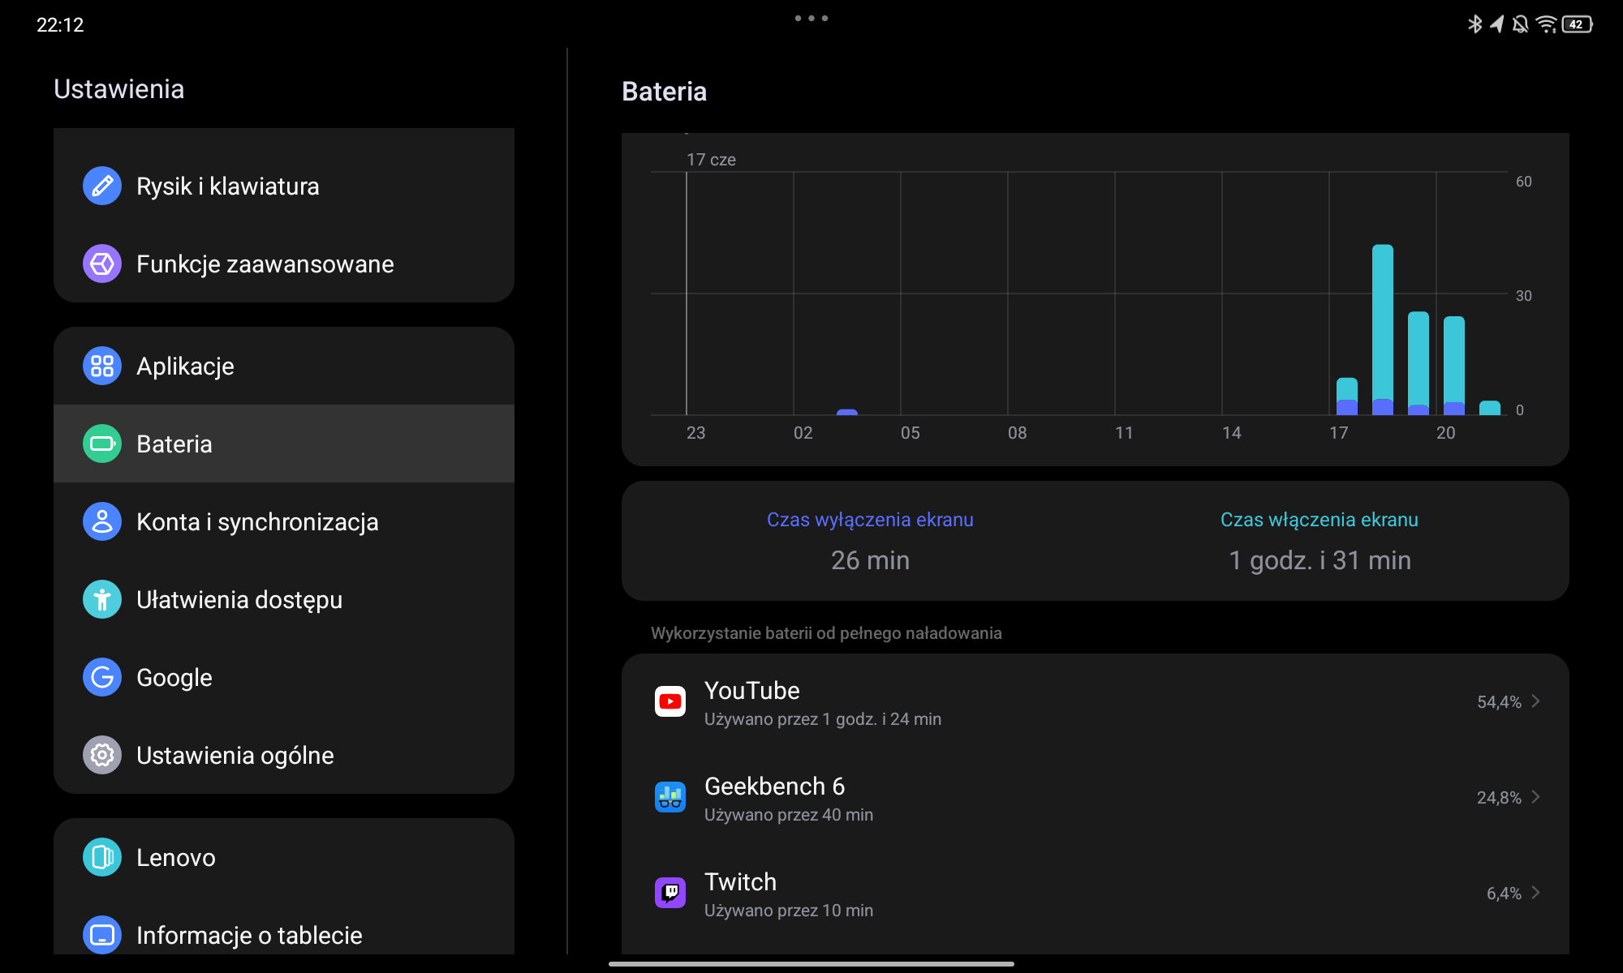Select Konta i synchronizacja menu entry
This screenshot has height=973, width=1623.
(x=284, y=521)
